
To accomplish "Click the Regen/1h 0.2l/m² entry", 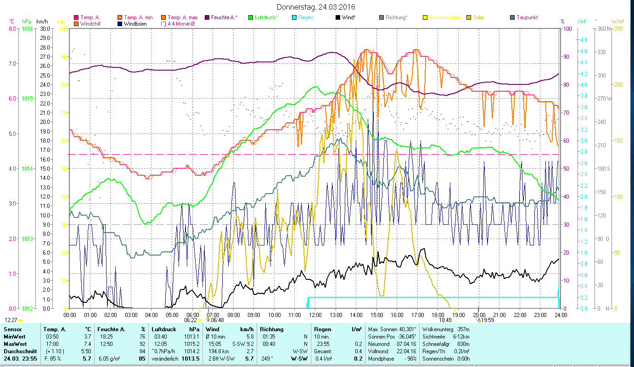I will (445, 351).
